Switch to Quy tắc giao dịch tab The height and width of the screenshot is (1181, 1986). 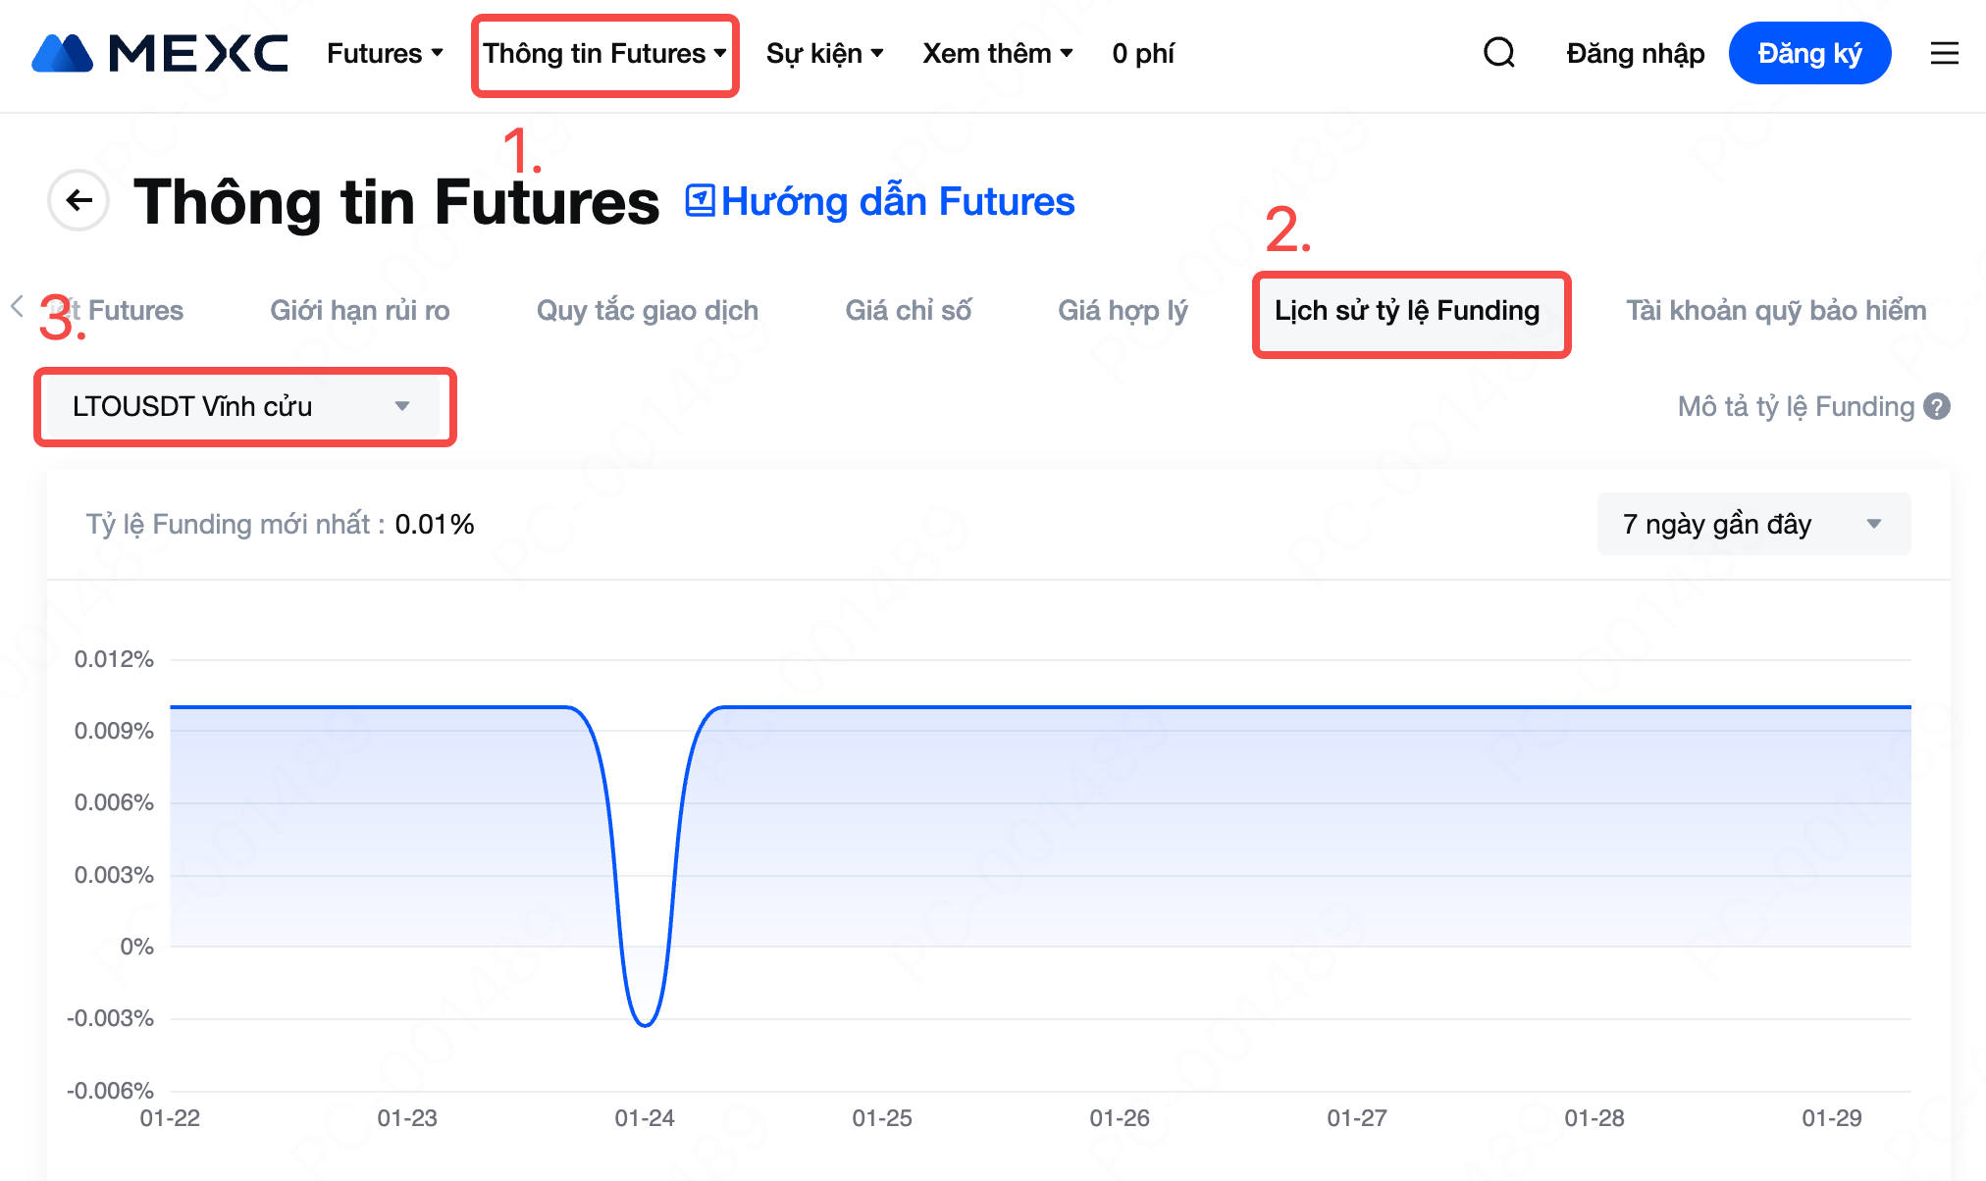(647, 311)
